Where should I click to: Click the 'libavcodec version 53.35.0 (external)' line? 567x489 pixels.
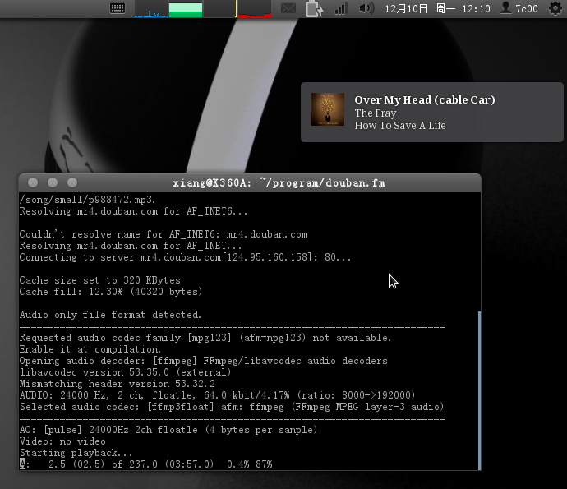125,372
